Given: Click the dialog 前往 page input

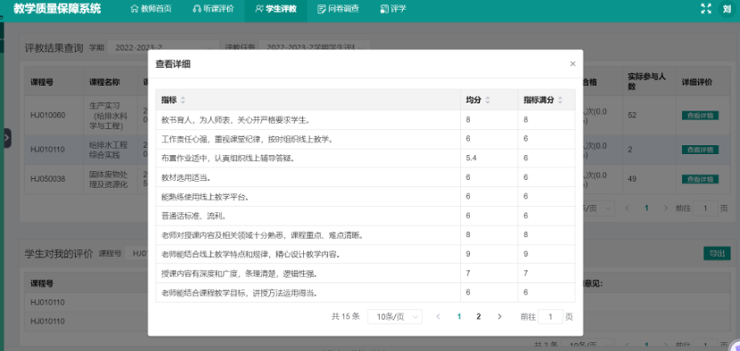Looking at the screenshot, I should pos(550,316).
